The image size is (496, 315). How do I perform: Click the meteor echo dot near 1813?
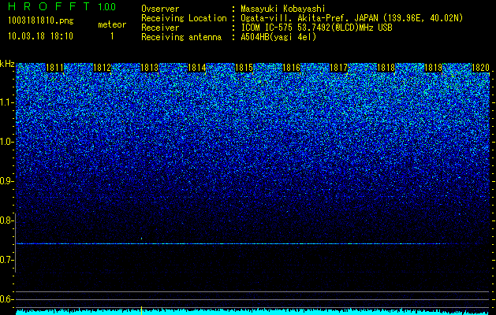(141, 239)
